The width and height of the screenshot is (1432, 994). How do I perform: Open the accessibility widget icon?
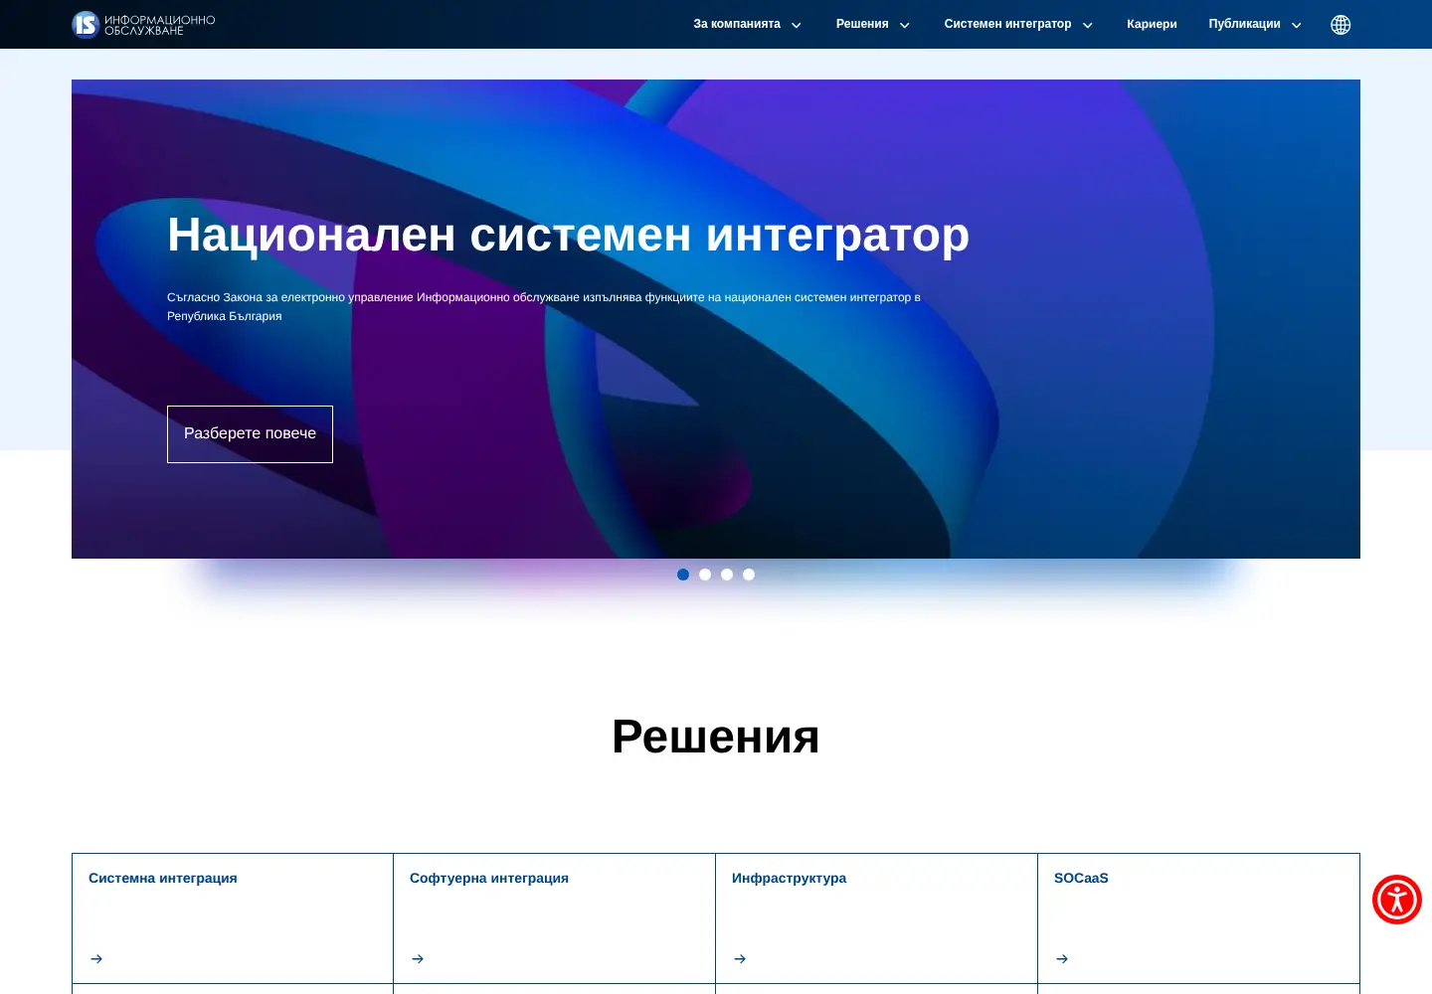[1397, 900]
